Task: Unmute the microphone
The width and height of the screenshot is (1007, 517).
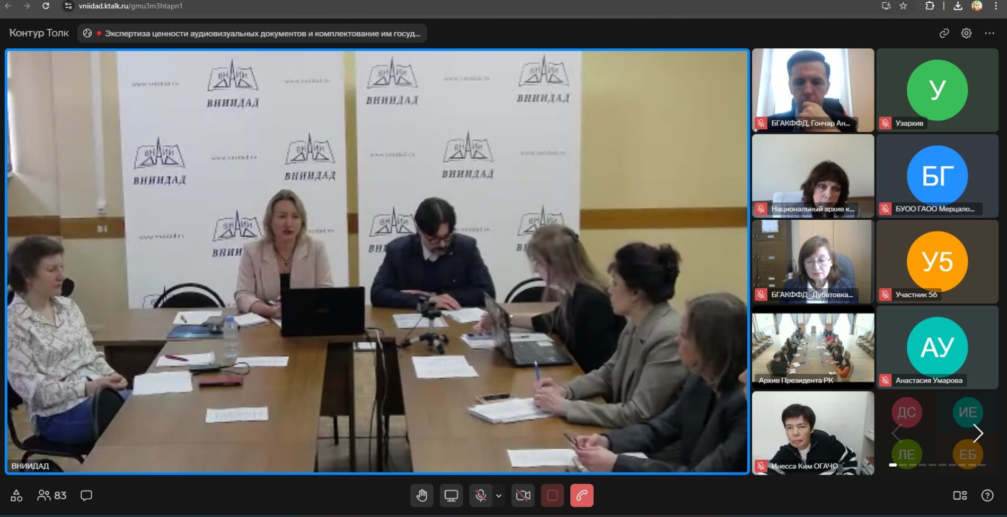Action: point(480,496)
